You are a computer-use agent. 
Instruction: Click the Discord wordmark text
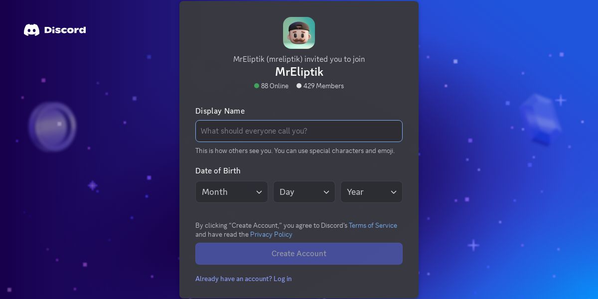coord(65,30)
